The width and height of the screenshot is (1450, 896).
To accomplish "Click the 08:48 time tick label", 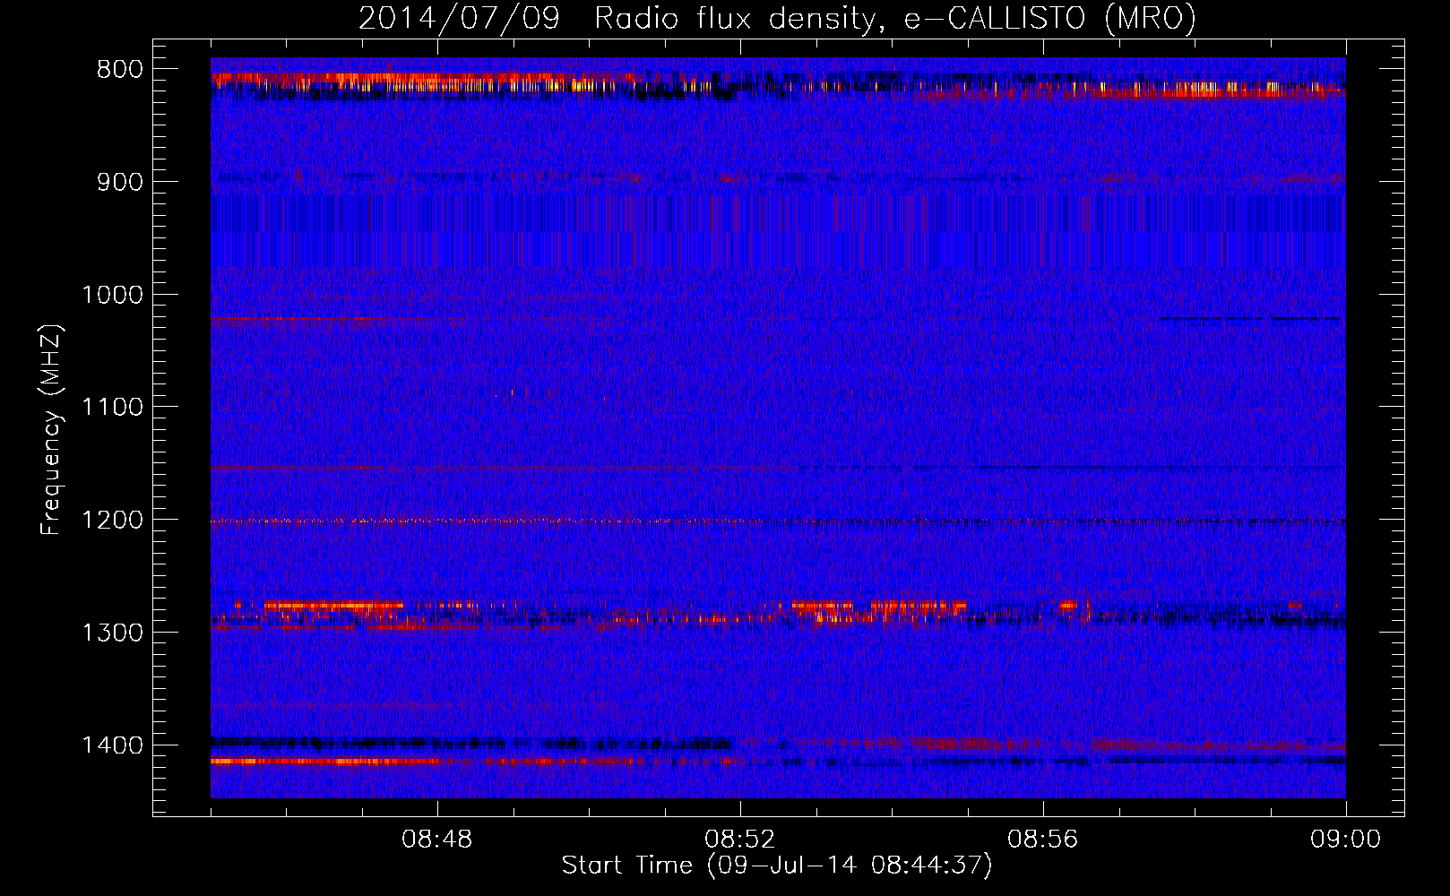I will (437, 840).
